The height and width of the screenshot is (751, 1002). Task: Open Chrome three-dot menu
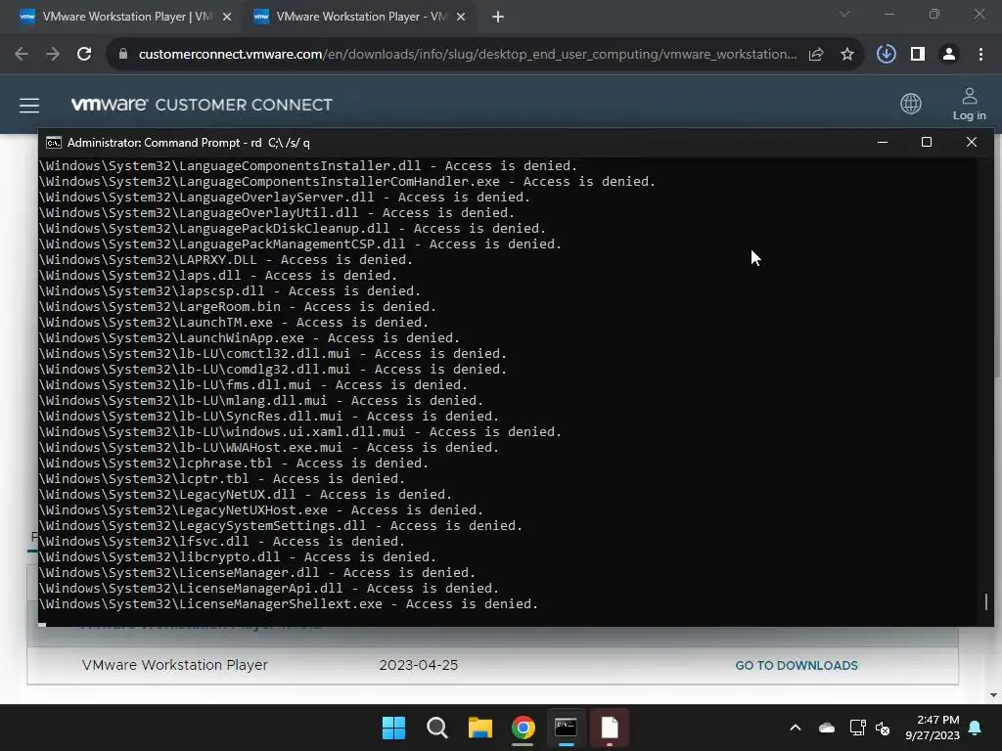pos(980,55)
